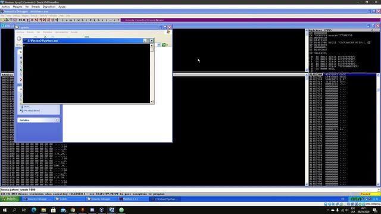Switch to MiniShare 1.4.1 taskbar button
This screenshot has height=214, width=381.
[x=133, y=199]
